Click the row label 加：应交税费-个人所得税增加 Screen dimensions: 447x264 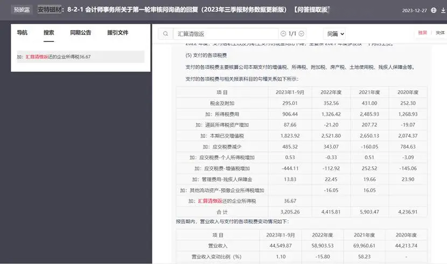click(x=222, y=158)
